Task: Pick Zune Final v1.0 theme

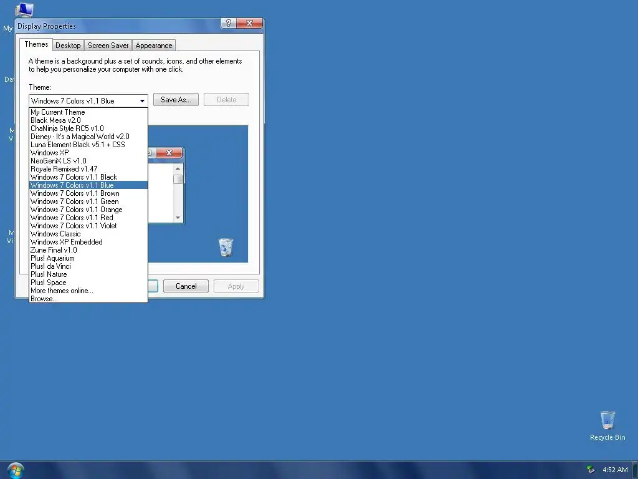Action: [88, 250]
